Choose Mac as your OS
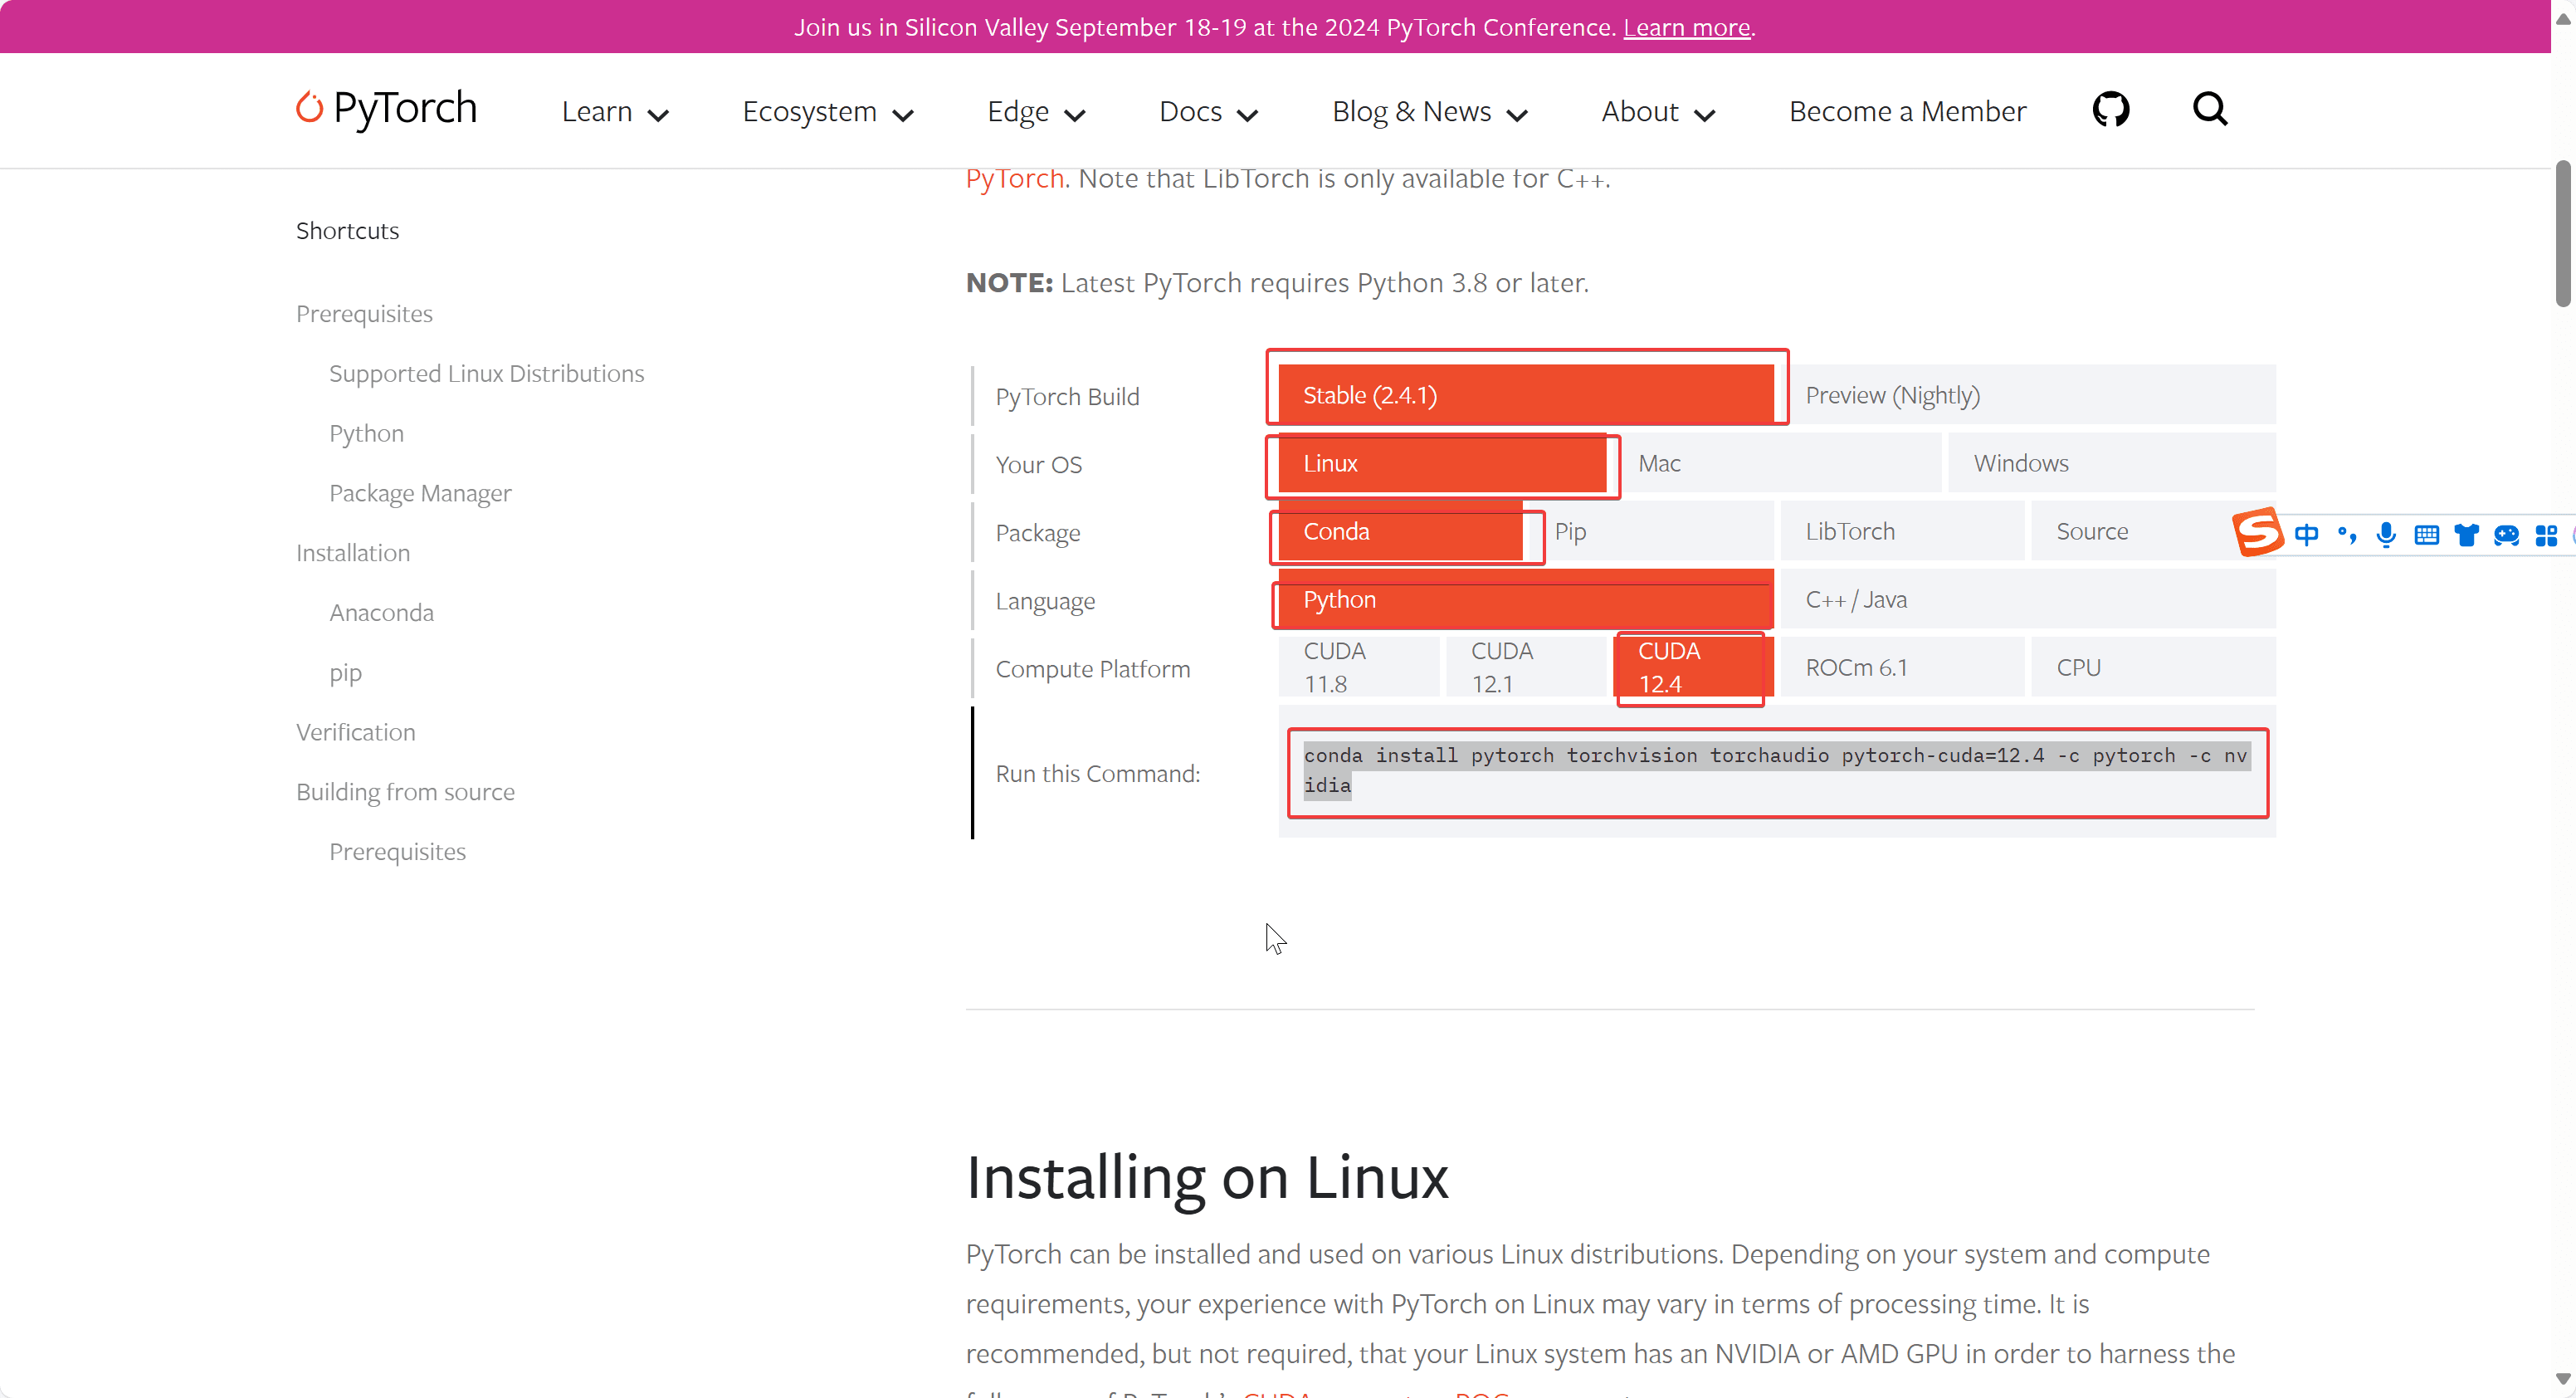 [1777, 463]
